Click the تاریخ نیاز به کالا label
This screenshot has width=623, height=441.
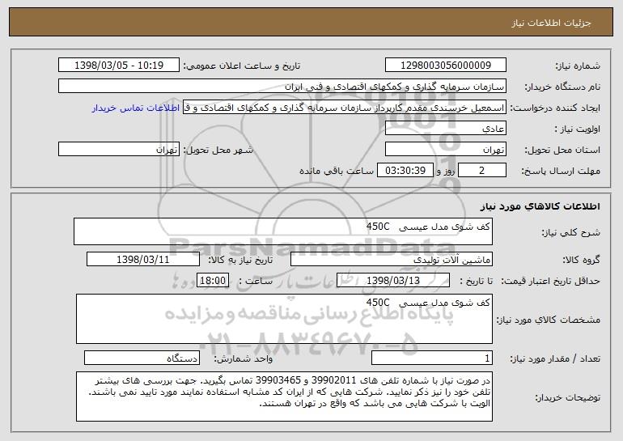tap(240, 260)
